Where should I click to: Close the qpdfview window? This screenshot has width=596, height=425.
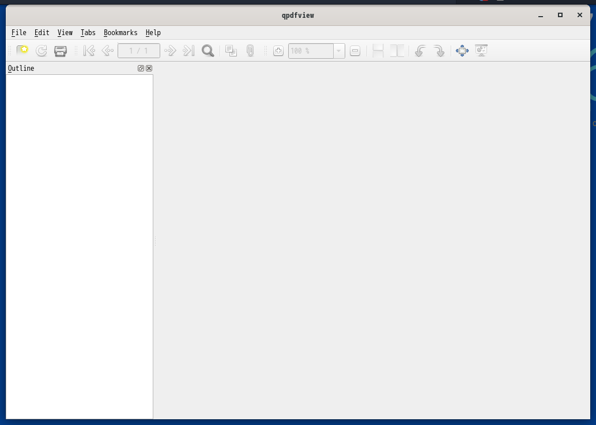[580, 15]
